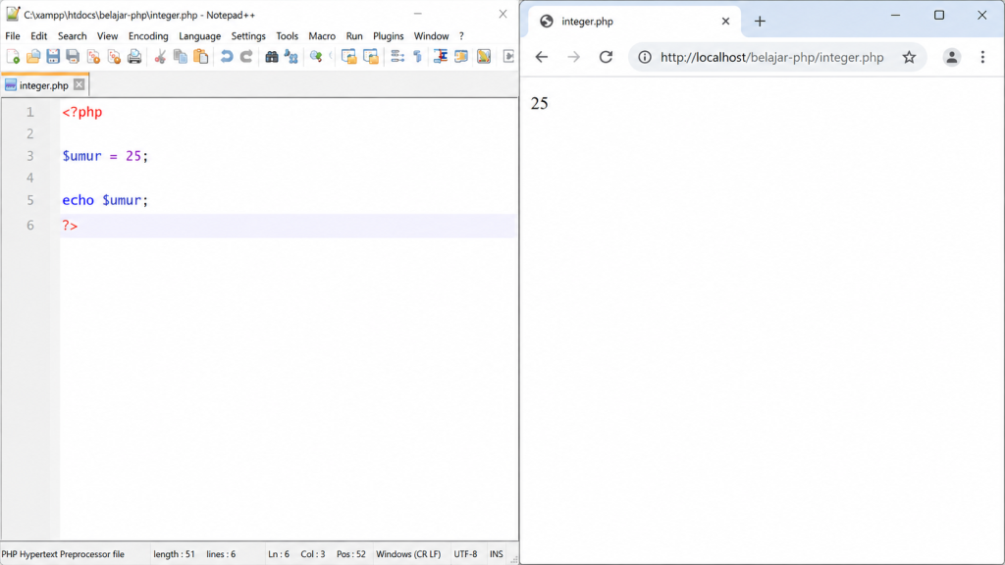Go forward in the browser

573,57
